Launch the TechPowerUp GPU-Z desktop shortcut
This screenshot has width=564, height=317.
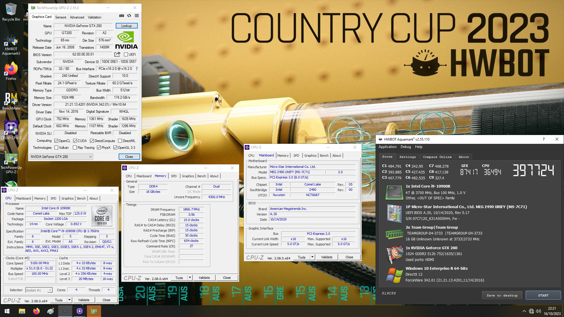(x=11, y=163)
